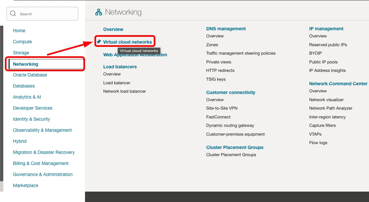369x202 pixels.
Task: Open the plain Cluster Placement Groups link
Action: pos(231,155)
